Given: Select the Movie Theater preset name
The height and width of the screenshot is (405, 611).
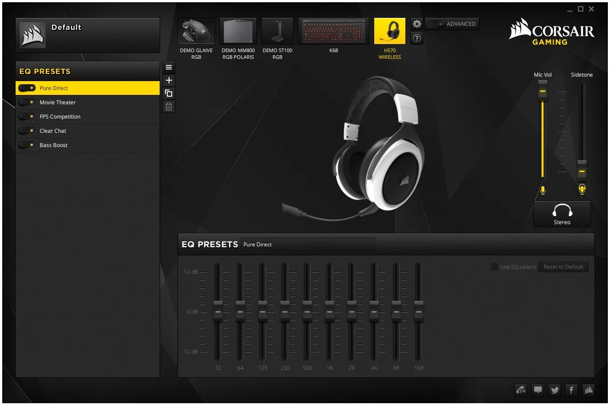Looking at the screenshot, I should point(58,102).
